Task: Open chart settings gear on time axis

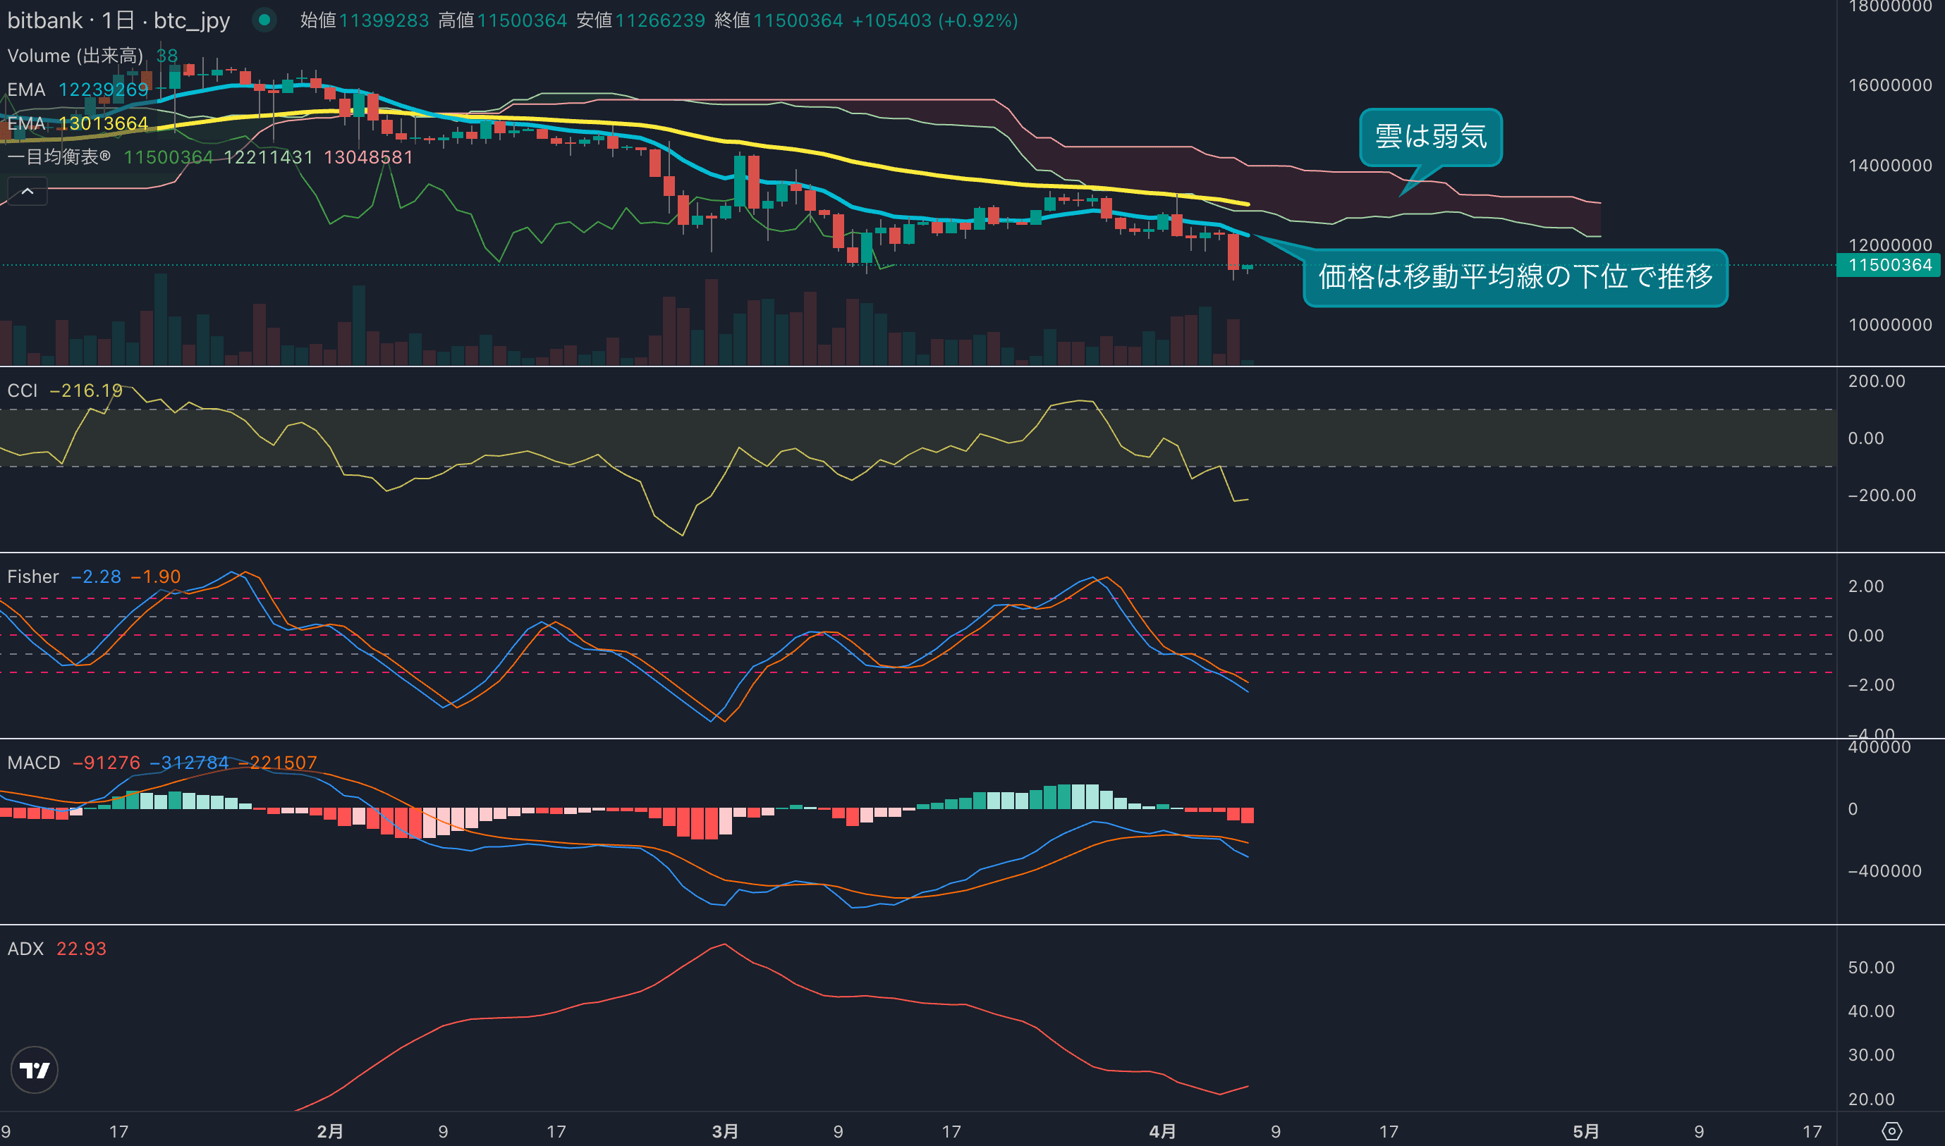Action: click(1891, 1131)
